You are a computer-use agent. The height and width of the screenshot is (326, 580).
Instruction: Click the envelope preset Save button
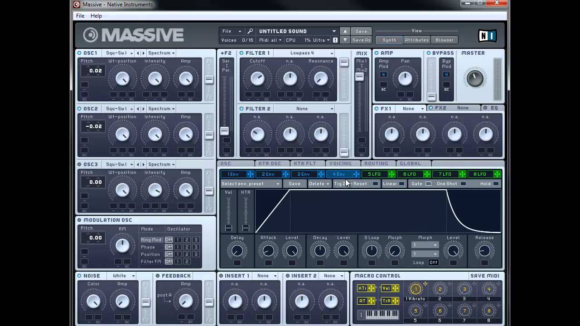295,184
